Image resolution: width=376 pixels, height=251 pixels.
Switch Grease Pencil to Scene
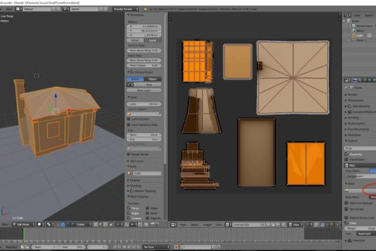[135, 79]
